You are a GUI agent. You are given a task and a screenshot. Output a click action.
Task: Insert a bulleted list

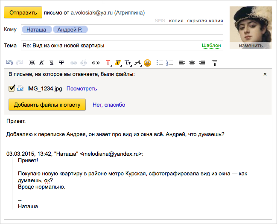click(x=160, y=63)
